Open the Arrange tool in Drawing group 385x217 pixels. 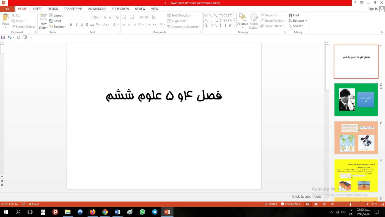tap(243, 20)
